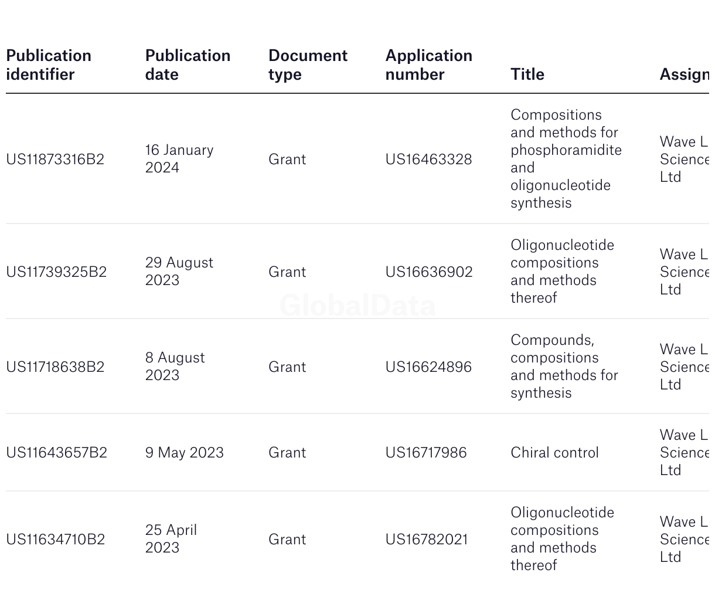Click the date 9 May 2023
This screenshot has height=610, width=715.
pyautogui.click(x=185, y=453)
